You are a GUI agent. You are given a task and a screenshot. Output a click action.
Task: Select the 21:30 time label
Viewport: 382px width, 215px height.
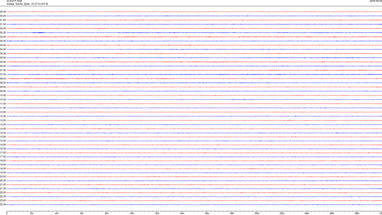(x=3, y=189)
